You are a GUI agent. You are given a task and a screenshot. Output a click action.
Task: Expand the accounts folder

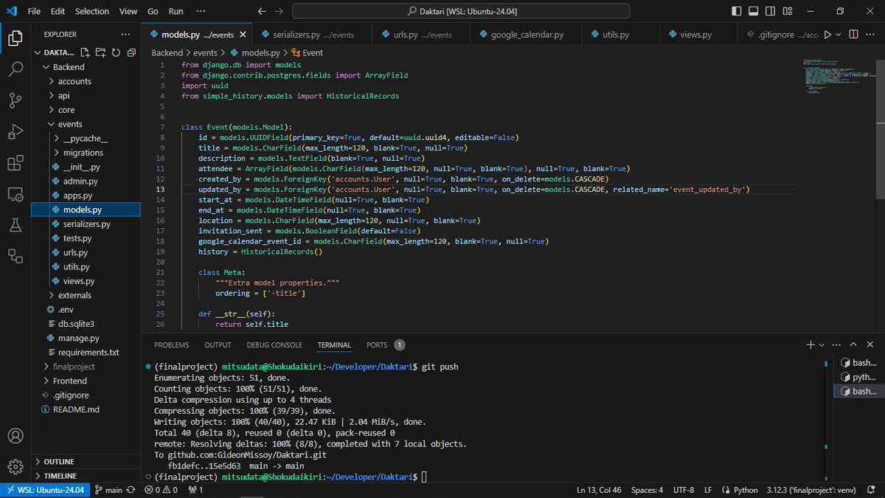coord(51,81)
